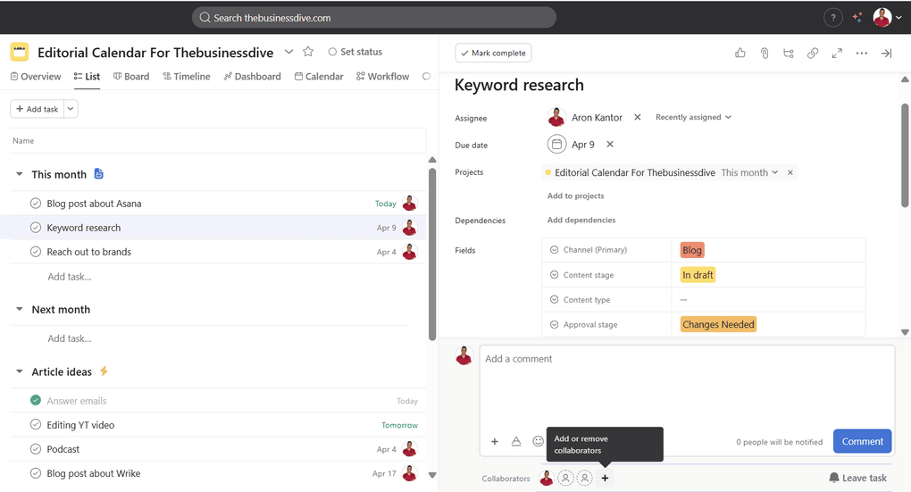Clear the Apr 9 due date
Screen dimensions: 911x492
click(x=610, y=144)
